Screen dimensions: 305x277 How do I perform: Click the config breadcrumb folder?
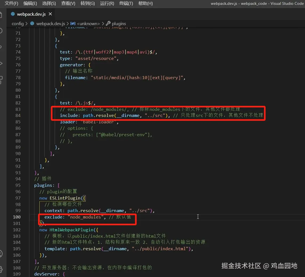click(18, 23)
